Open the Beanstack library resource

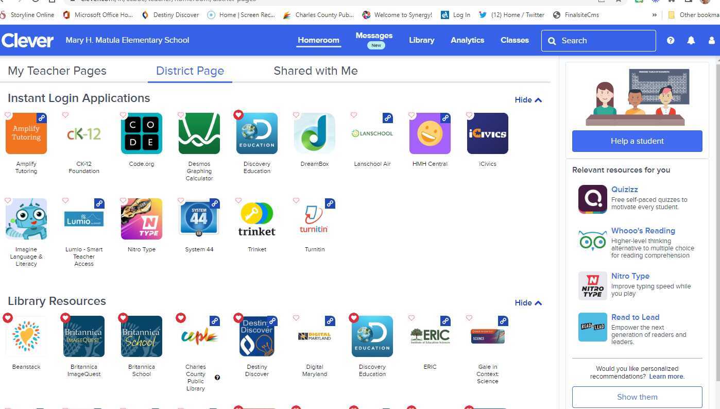pos(26,336)
